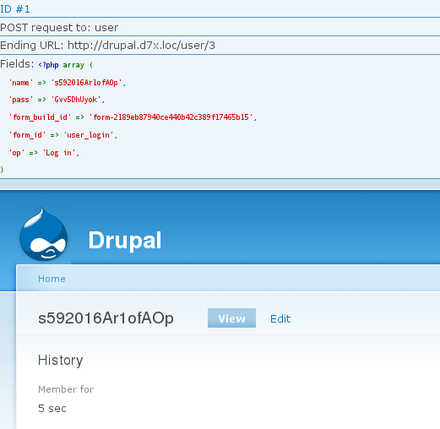Click the Ending URL text line

pos(107,46)
